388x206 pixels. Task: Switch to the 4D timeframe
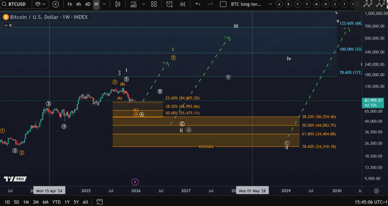(x=88, y=4)
